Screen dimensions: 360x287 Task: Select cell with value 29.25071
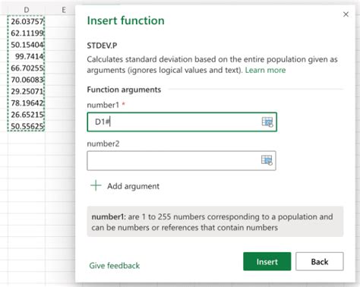pyautogui.click(x=27, y=91)
